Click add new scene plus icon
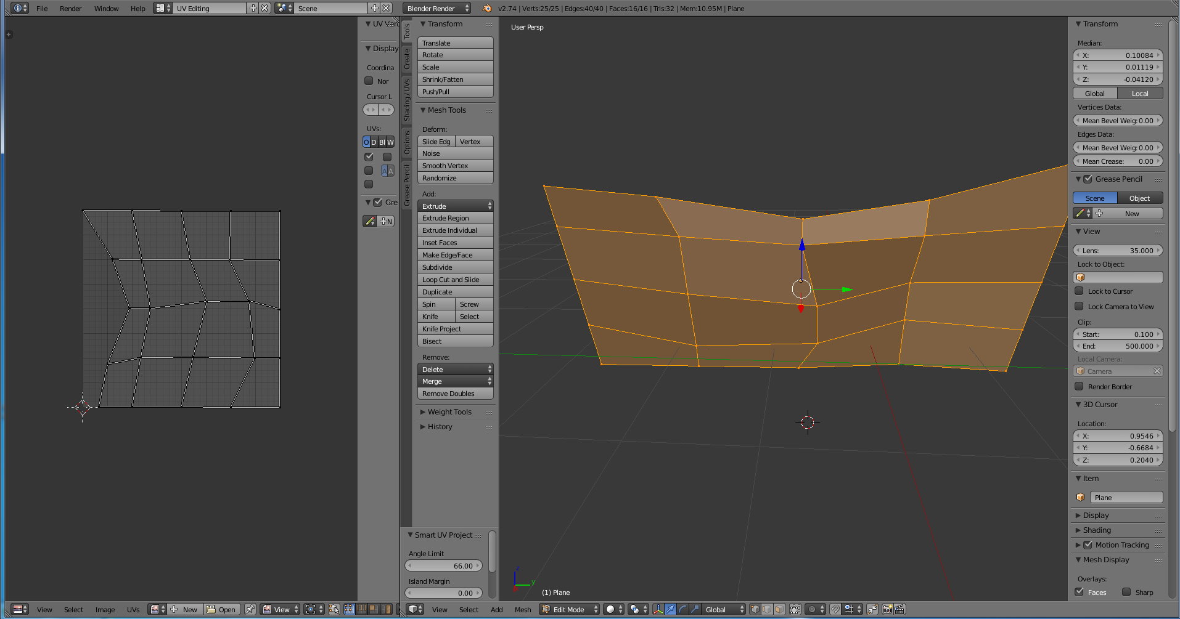1180x619 pixels. (374, 8)
